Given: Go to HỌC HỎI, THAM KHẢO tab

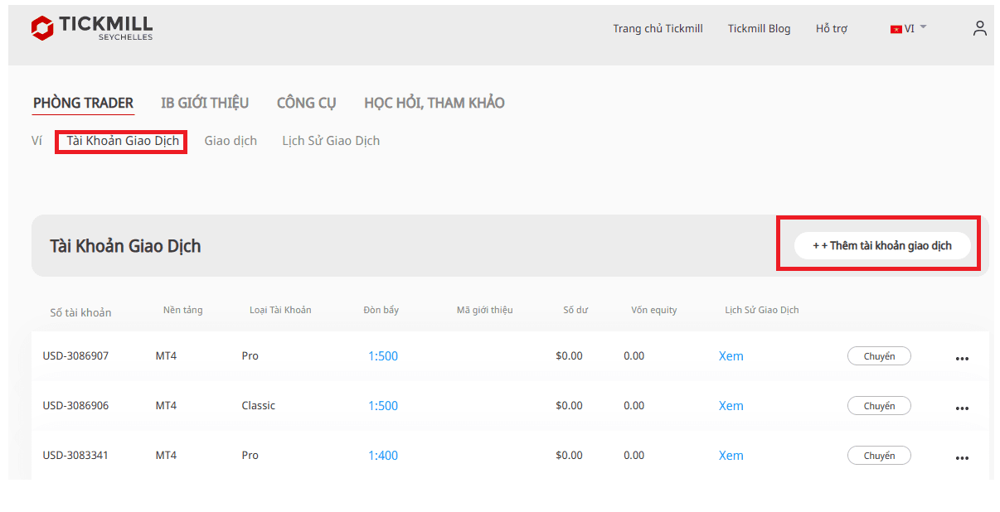Looking at the screenshot, I should pyautogui.click(x=434, y=103).
